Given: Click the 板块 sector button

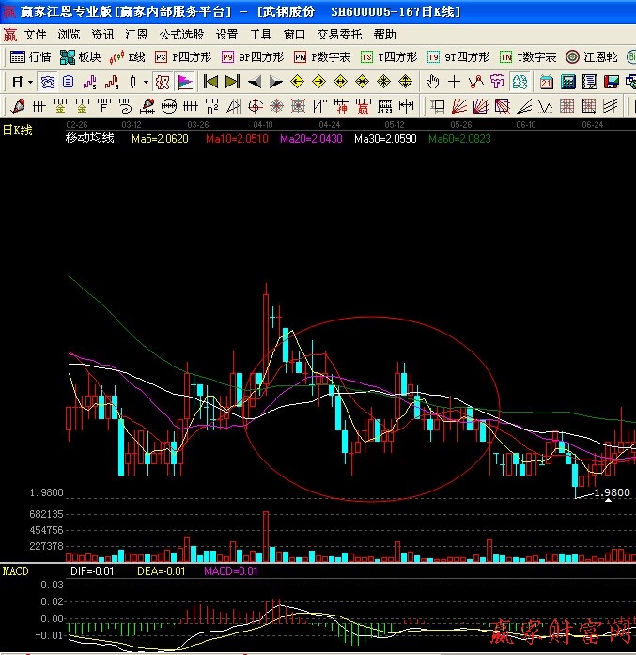Looking at the screenshot, I should tap(82, 57).
